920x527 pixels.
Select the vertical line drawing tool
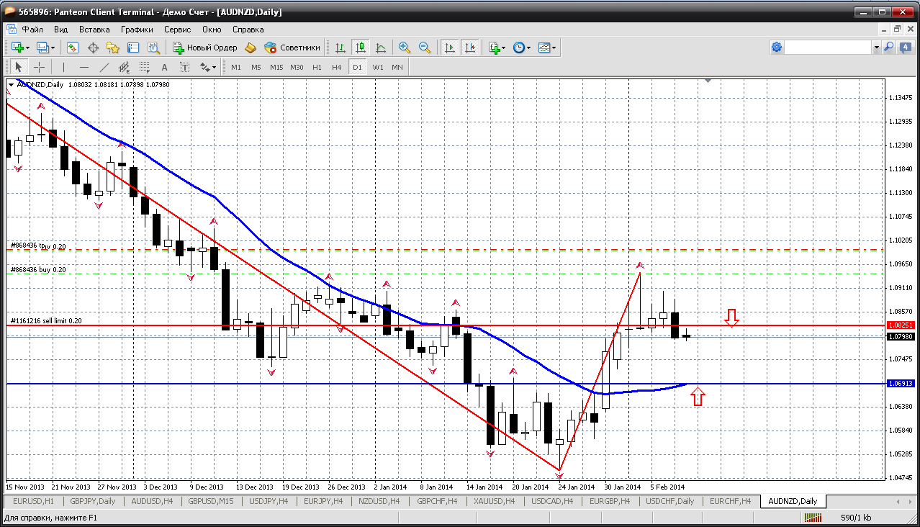64,67
